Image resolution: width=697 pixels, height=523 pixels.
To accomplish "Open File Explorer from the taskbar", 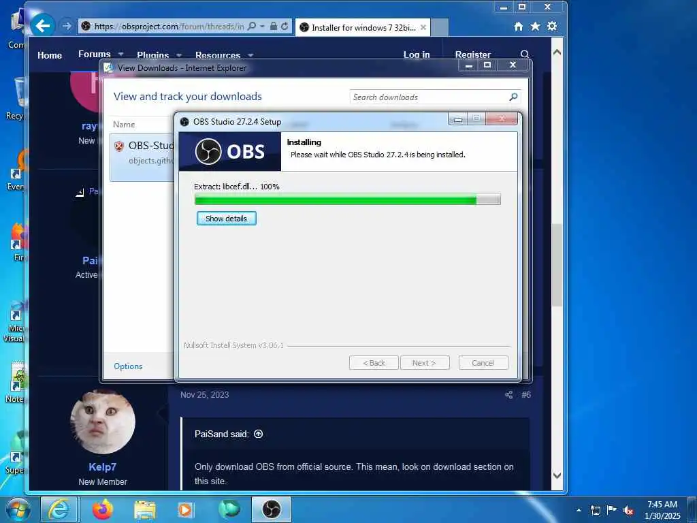I will click(x=145, y=511).
